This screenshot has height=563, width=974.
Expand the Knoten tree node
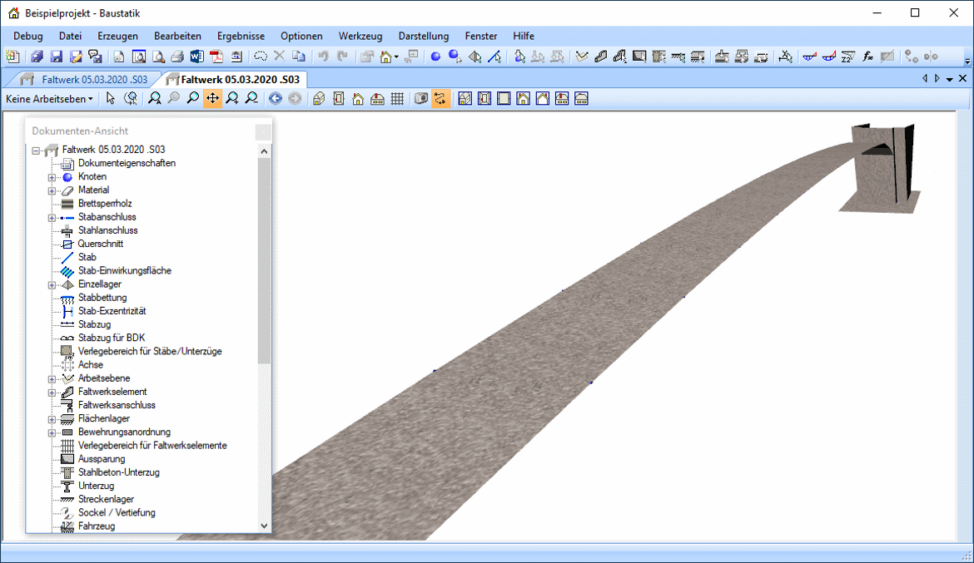[52, 177]
